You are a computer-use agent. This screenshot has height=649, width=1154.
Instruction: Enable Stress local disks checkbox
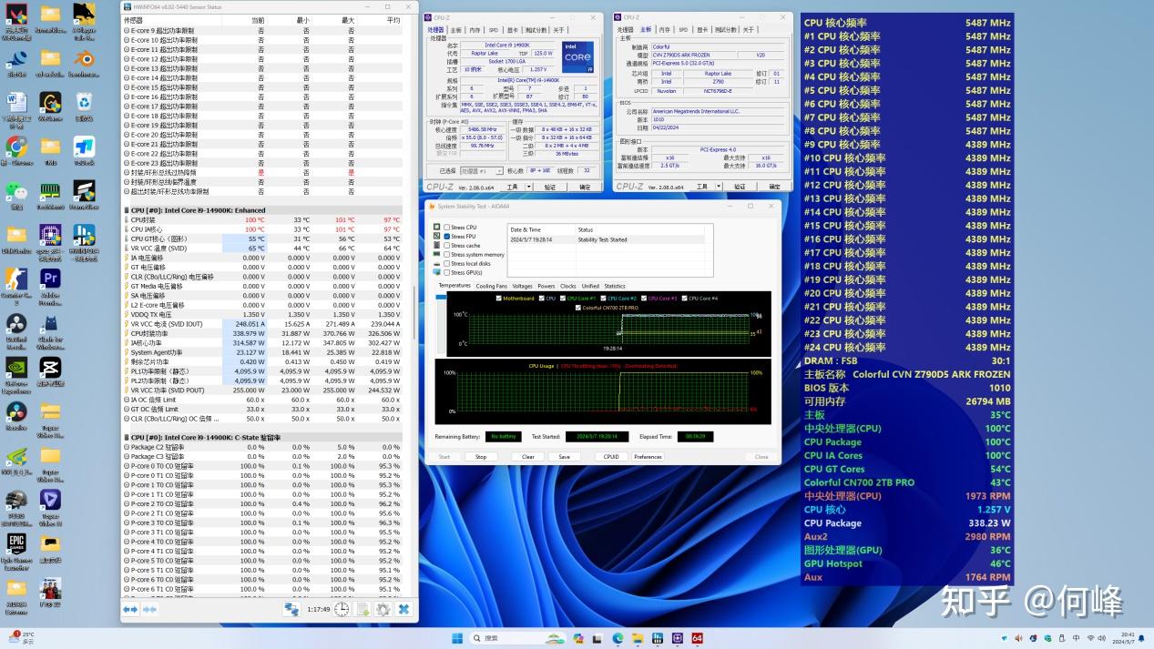(x=446, y=263)
